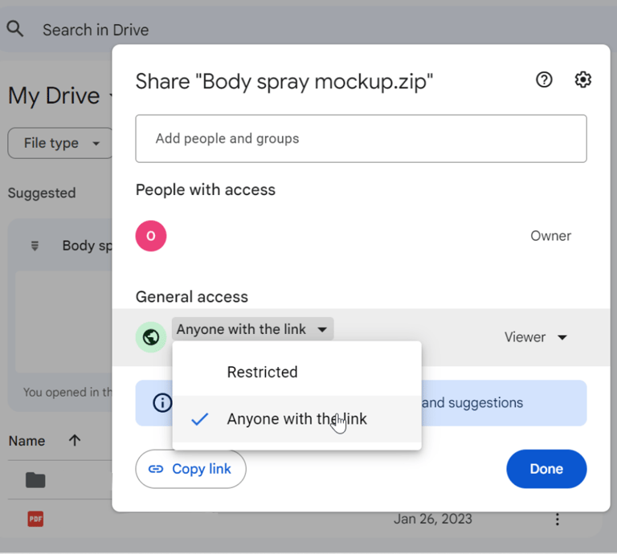Viewport: 617px width, 554px height.
Task: Click the green globe general access icon
Action: click(x=151, y=337)
